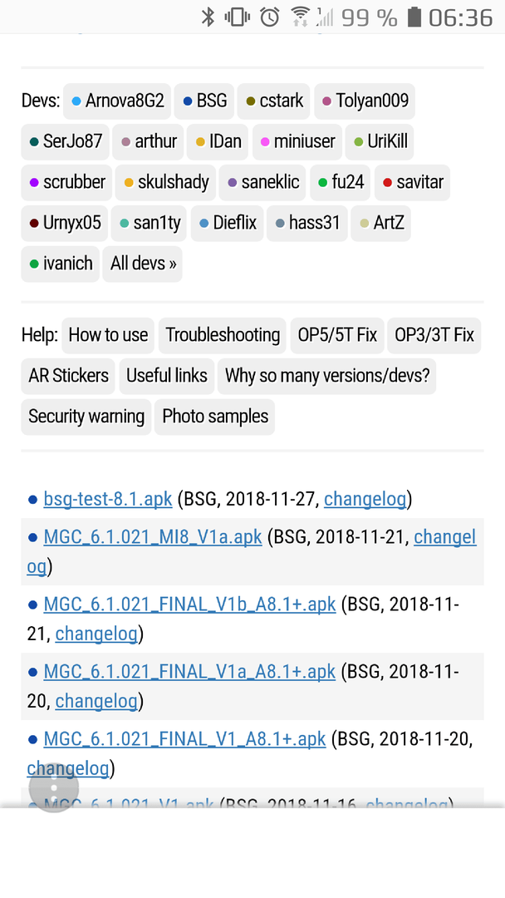
Task: Open the How to use help page
Action: click(108, 335)
